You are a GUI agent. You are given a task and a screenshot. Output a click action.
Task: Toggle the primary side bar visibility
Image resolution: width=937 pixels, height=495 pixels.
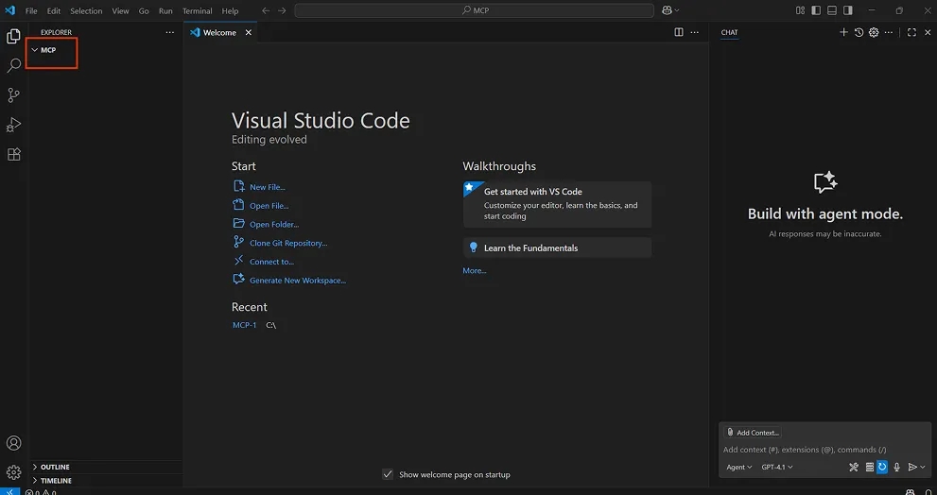click(816, 10)
